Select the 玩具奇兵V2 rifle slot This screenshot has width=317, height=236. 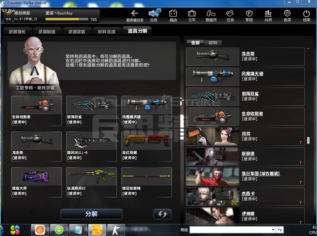pos(92,182)
